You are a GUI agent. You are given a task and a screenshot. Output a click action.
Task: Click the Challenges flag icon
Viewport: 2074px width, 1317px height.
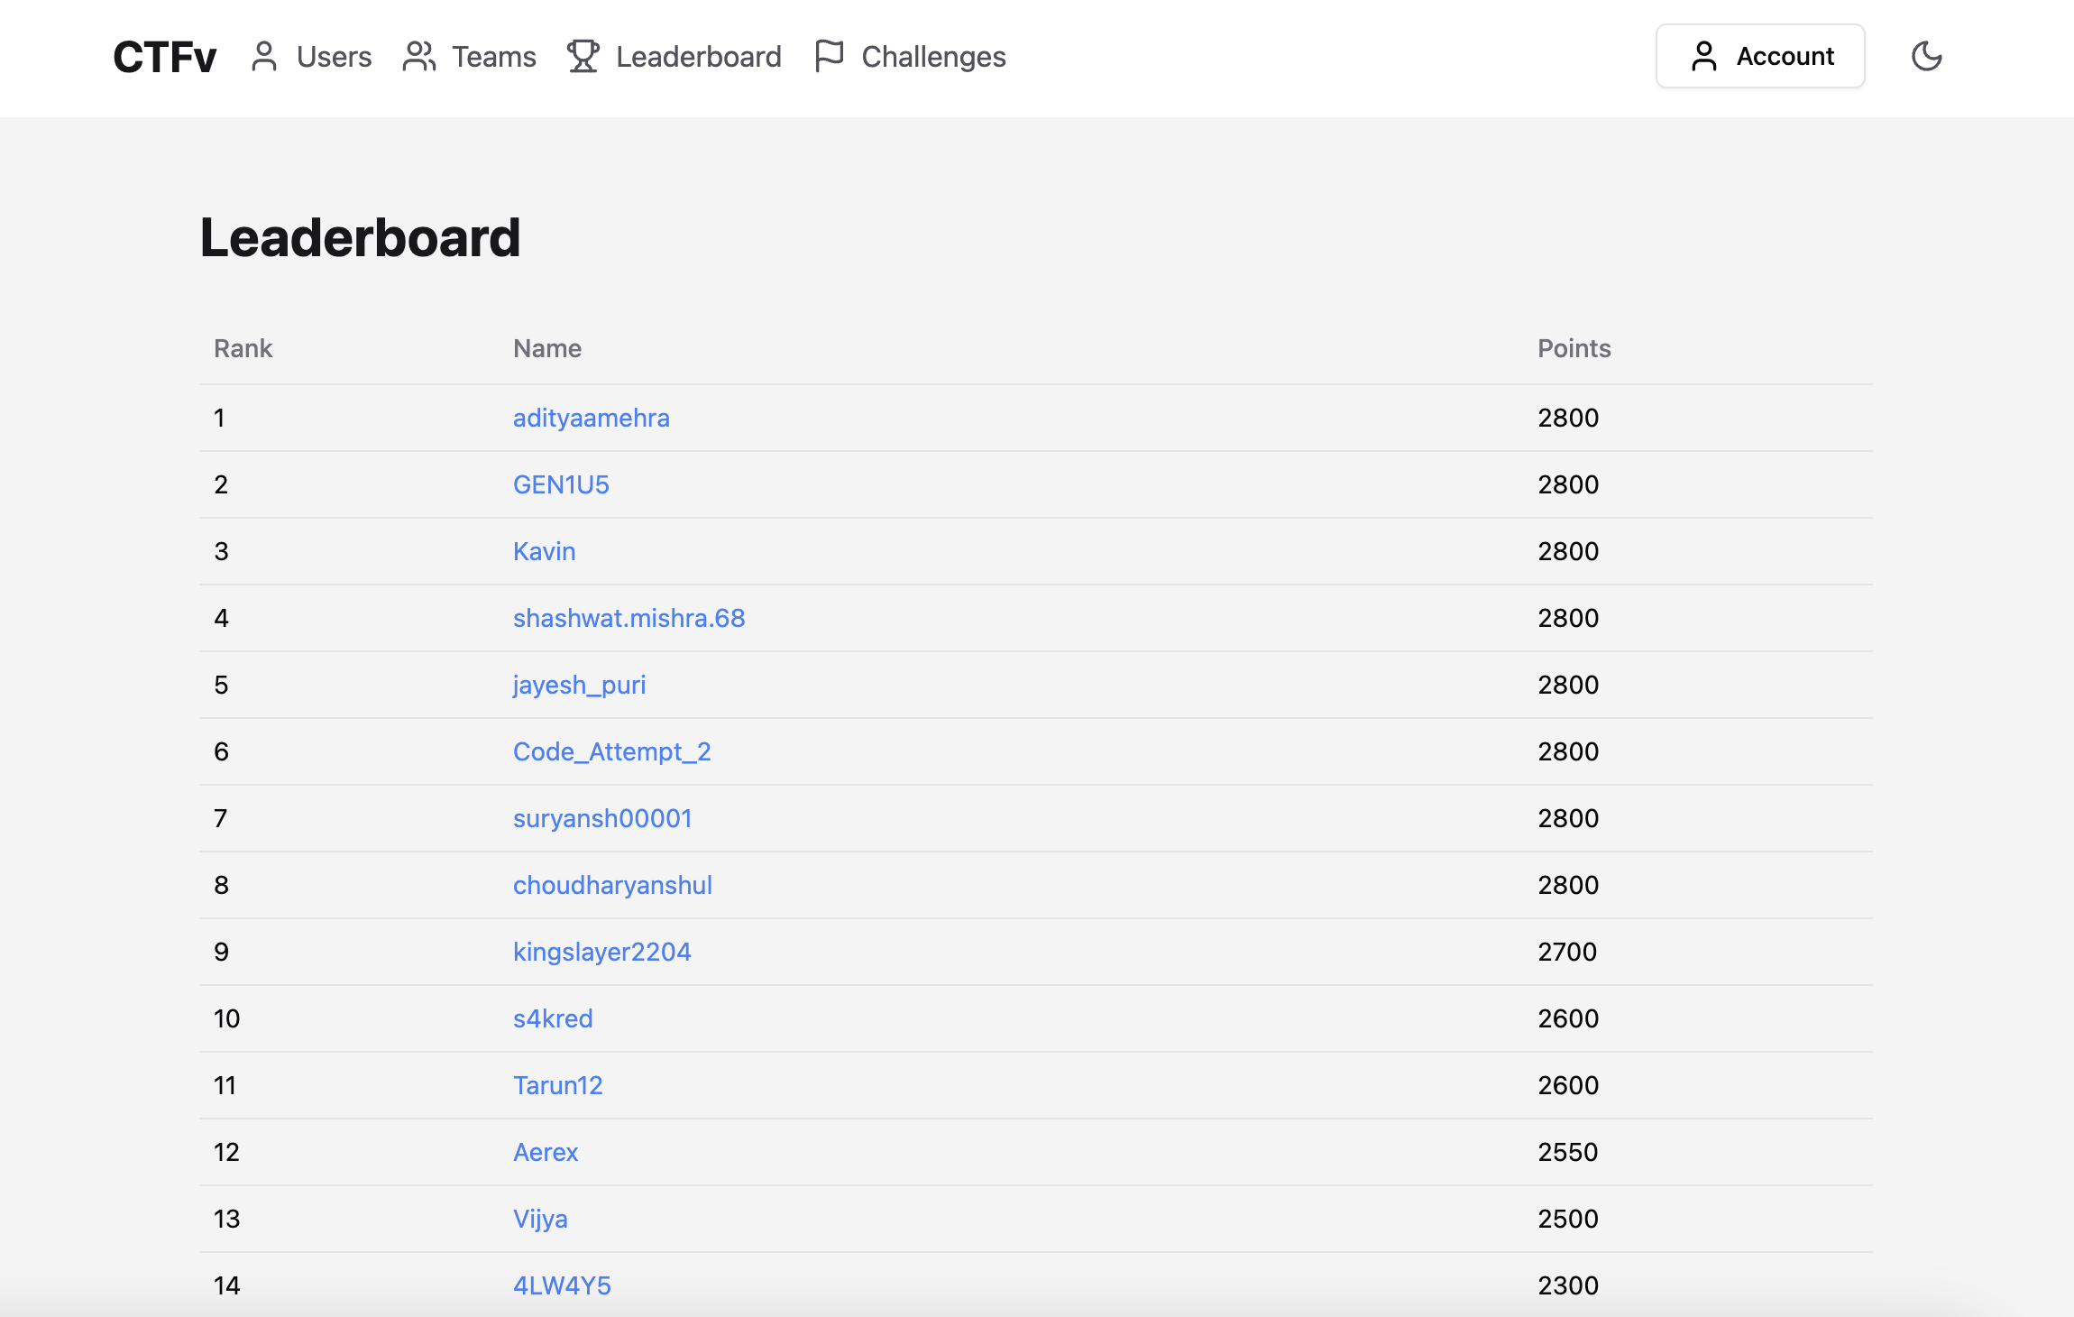click(829, 56)
